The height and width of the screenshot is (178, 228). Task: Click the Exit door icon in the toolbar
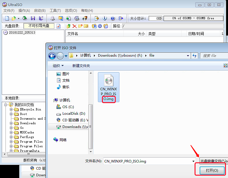121,18
